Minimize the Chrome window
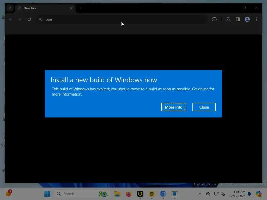 coord(232,8)
